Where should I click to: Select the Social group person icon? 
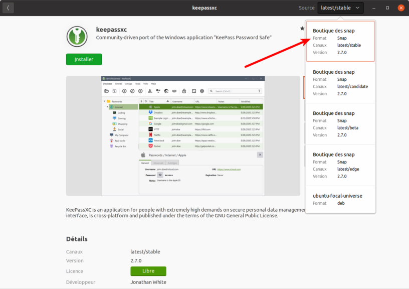coord(115,129)
